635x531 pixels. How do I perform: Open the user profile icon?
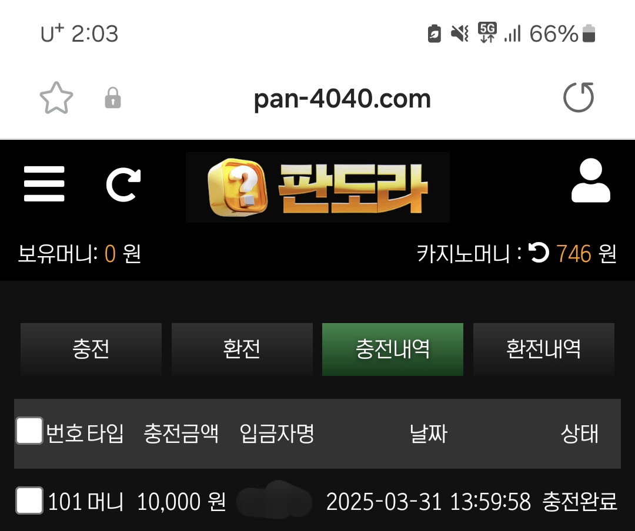tap(591, 180)
